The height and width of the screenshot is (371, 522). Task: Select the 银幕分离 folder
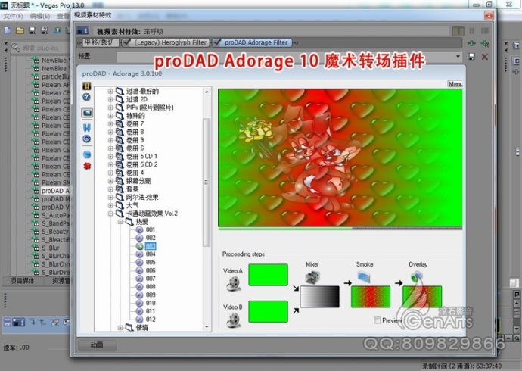tap(138, 181)
